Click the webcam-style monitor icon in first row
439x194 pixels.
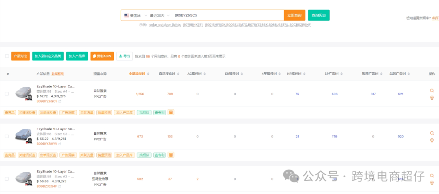click(432, 98)
